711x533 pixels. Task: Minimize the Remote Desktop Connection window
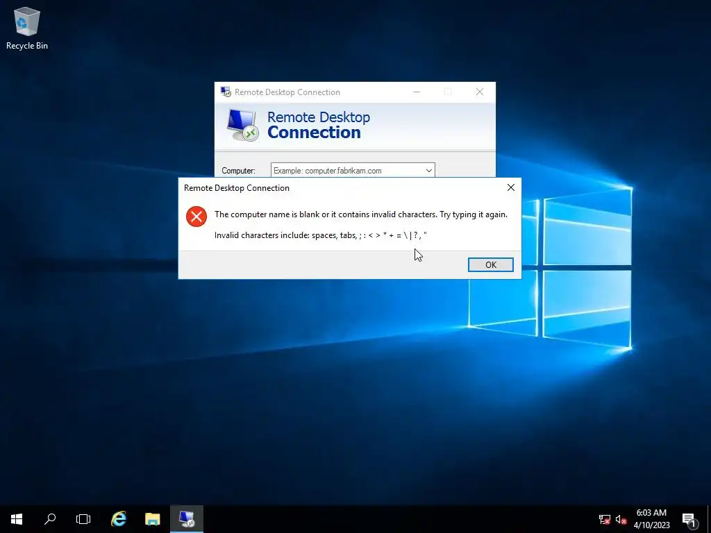(417, 92)
